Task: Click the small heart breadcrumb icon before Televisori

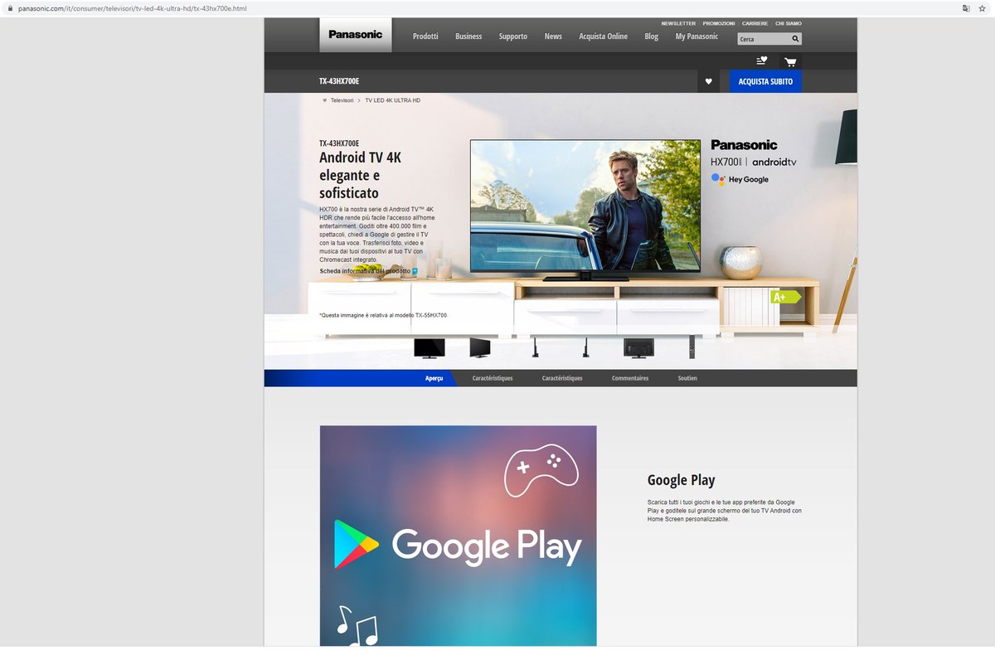Action: [x=324, y=100]
